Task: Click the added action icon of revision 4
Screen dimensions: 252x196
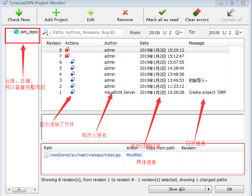Action: (x=72, y=74)
